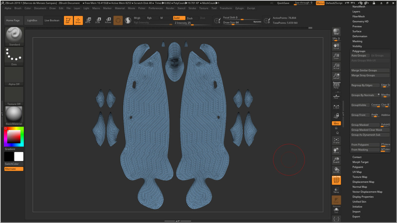Select the Edit mode icon

pos(68,20)
